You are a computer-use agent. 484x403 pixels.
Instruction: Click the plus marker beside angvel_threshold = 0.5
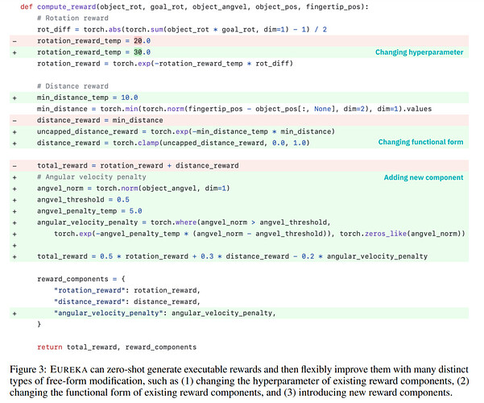coord(14,200)
